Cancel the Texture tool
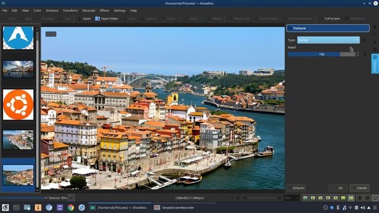Image resolution: width=379 pixels, height=213 pixels. [359, 188]
